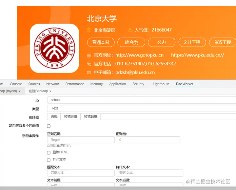Switch to the Network tab

tap(52, 84)
